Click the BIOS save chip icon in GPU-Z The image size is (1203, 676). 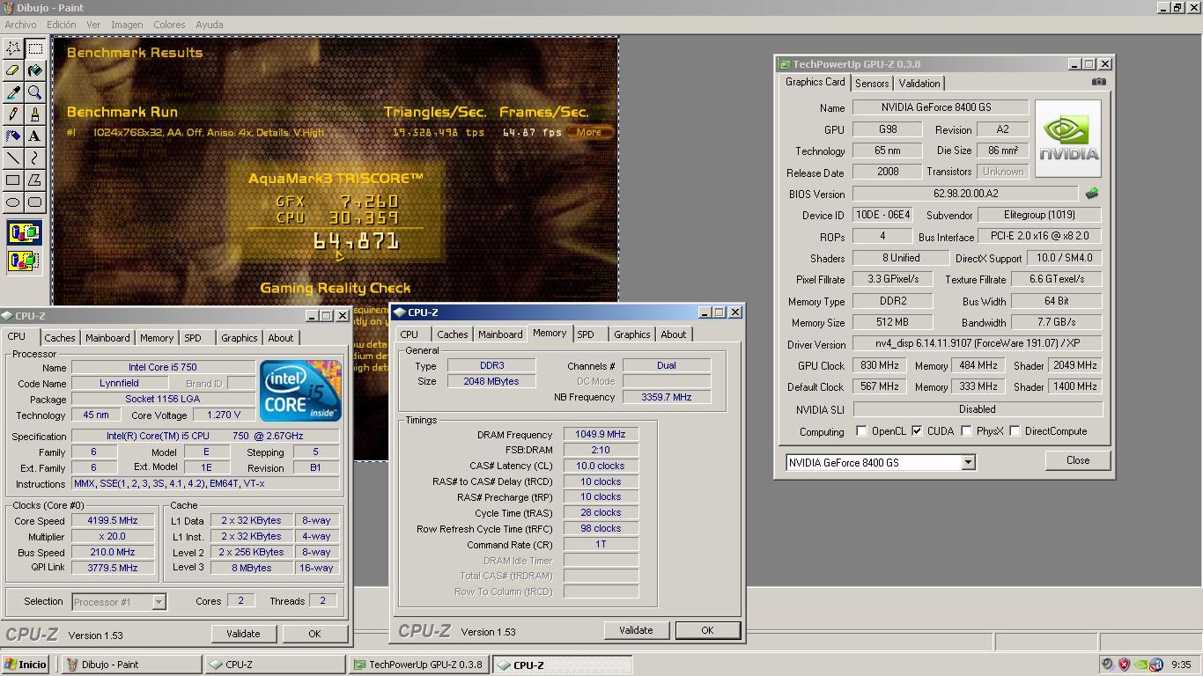1092,194
